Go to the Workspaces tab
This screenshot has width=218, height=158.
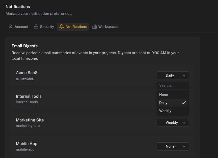[x=105, y=27]
